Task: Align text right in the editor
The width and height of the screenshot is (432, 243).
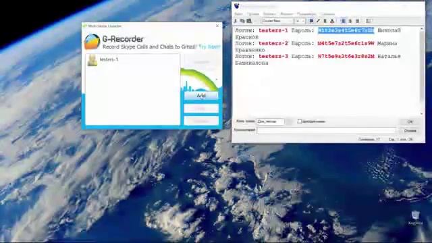Action: pyautogui.click(x=357, y=21)
